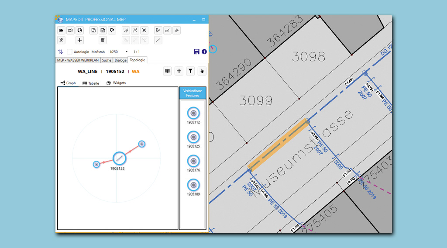Viewport: 447px width, 248px height.
Task: Switch to the Suche tab
Action: 107,60
